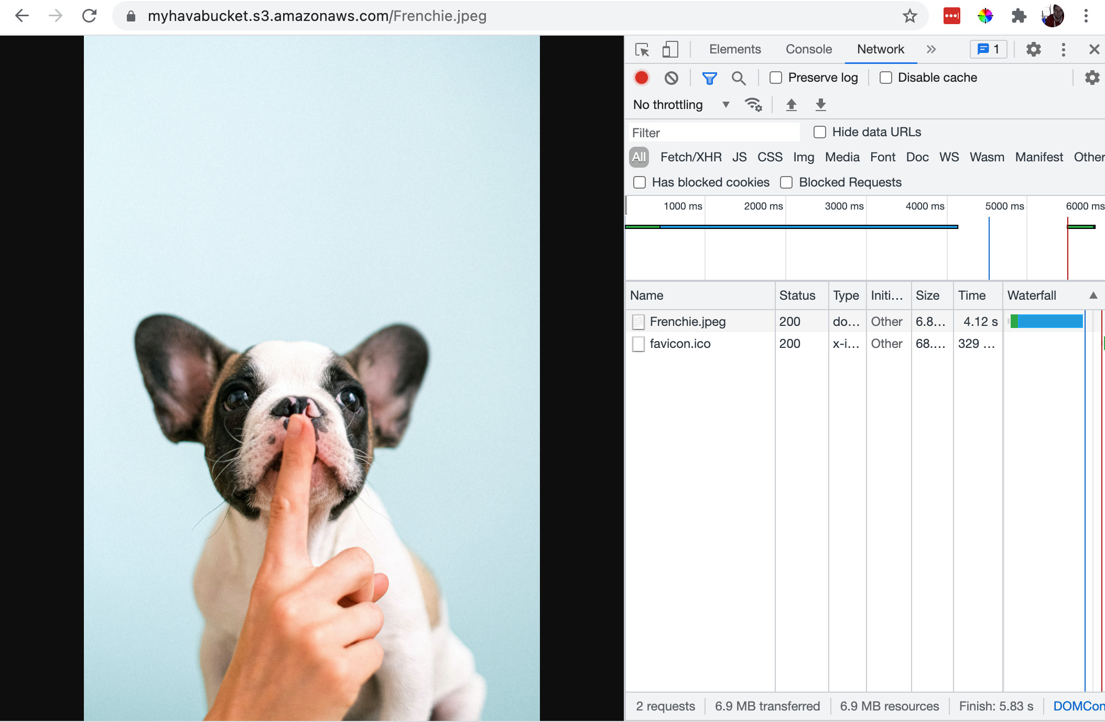Image resolution: width=1105 pixels, height=722 pixels.
Task: Click the upload arrow icon
Action: click(792, 104)
